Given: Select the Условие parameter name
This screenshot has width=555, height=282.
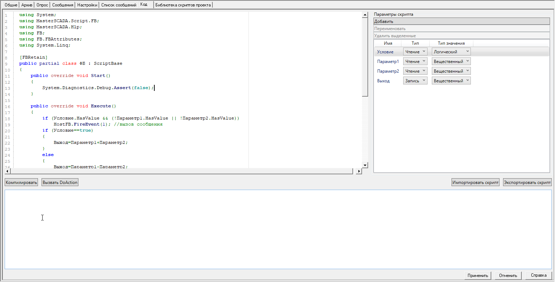Looking at the screenshot, I should 385,52.
